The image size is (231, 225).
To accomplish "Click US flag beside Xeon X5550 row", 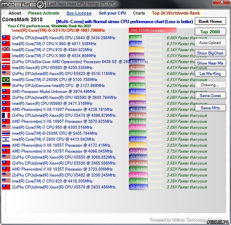I will click(x=6, y=157).
